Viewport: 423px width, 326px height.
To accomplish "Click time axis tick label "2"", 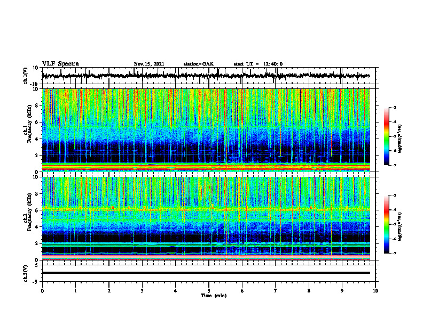I will tap(109, 291).
